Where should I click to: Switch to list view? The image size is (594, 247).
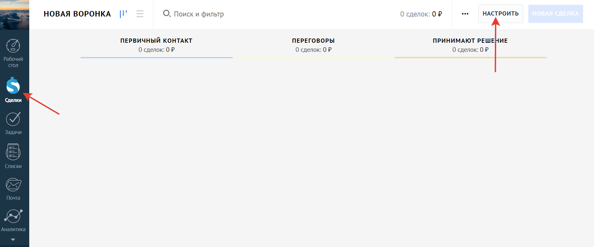click(x=140, y=14)
